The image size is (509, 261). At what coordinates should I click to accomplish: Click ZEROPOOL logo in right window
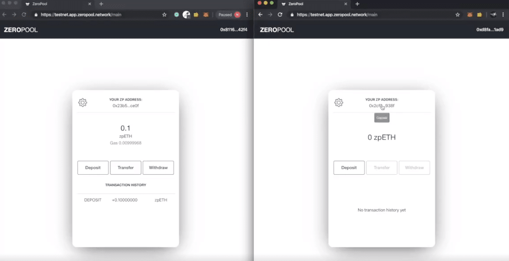[277, 30]
